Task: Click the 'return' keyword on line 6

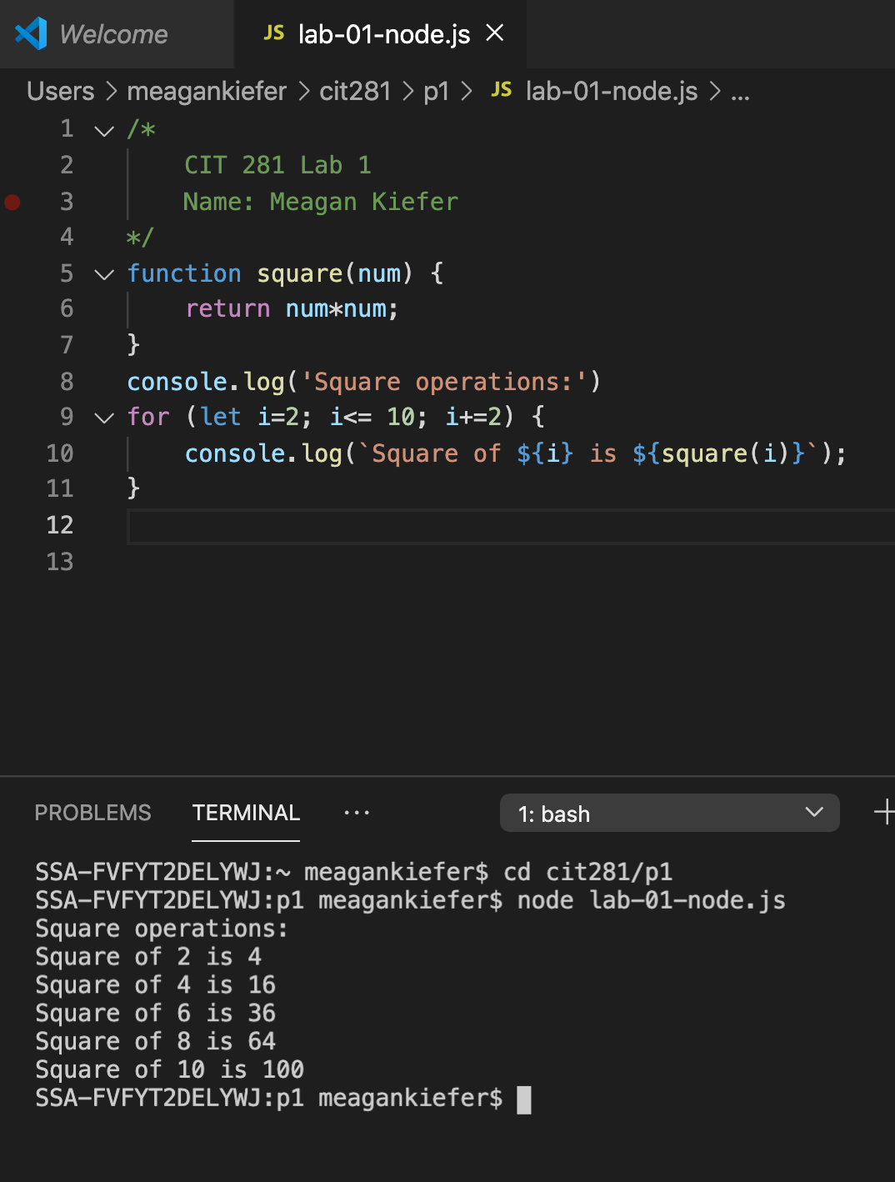Action: pyautogui.click(x=227, y=309)
